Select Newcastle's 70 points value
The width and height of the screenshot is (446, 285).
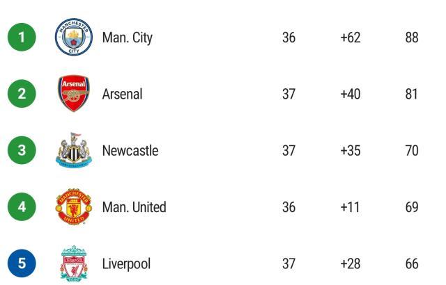412,151
